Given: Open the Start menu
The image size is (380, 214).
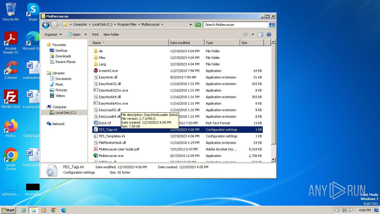Looking at the screenshot, I should (8, 210).
